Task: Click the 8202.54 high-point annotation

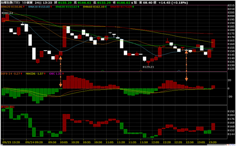Action: coord(7,13)
